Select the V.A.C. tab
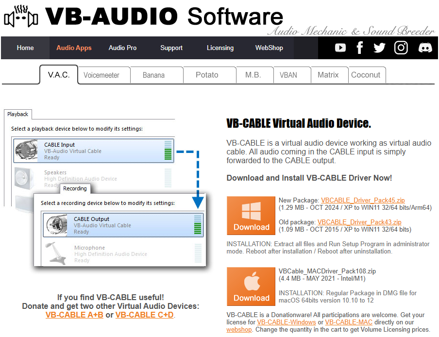 59,75
